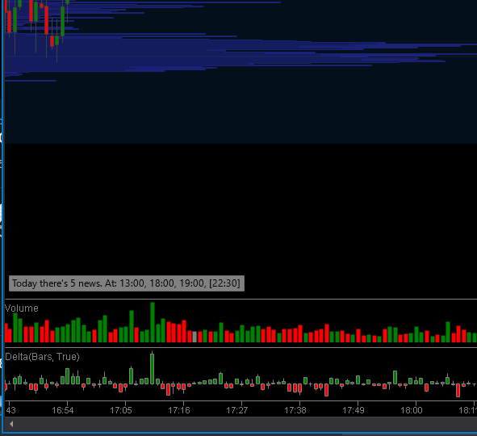
Task: Click the news notification banner 'Today there's 5 news'
Action: coord(127,283)
